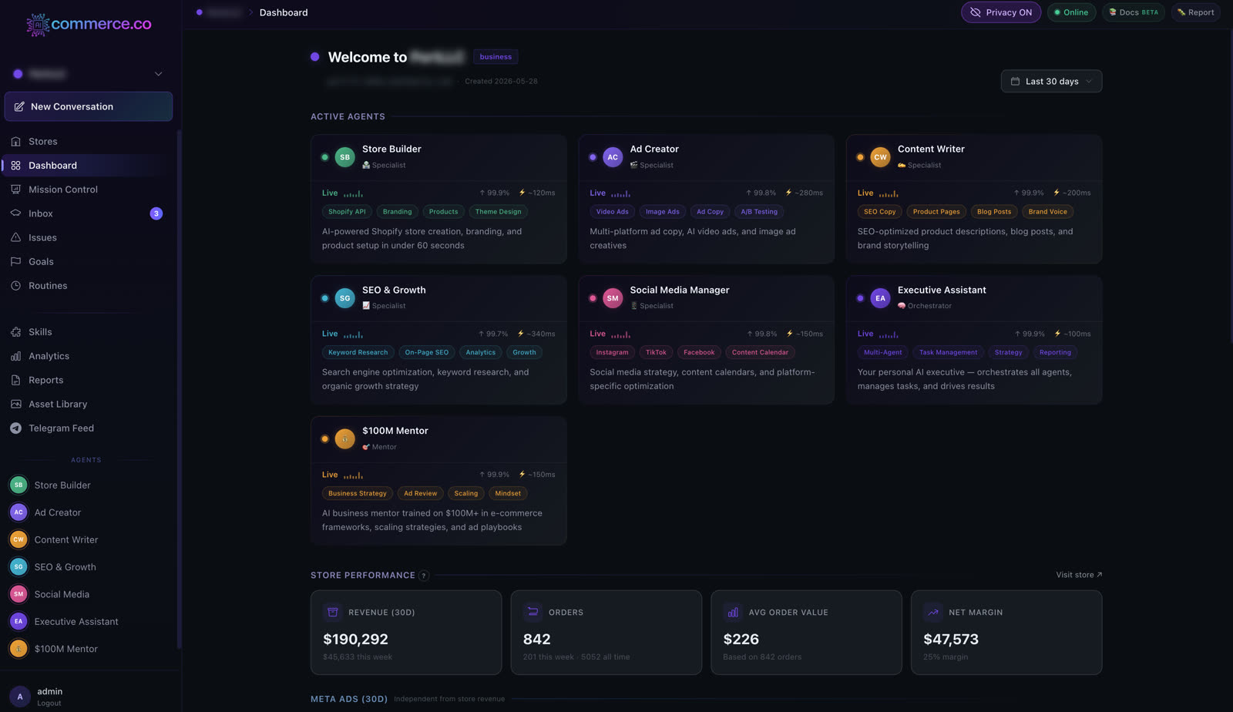Follow the Visit store link
Image resolution: width=1233 pixels, height=712 pixels.
pyautogui.click(x=1079, y=575)
